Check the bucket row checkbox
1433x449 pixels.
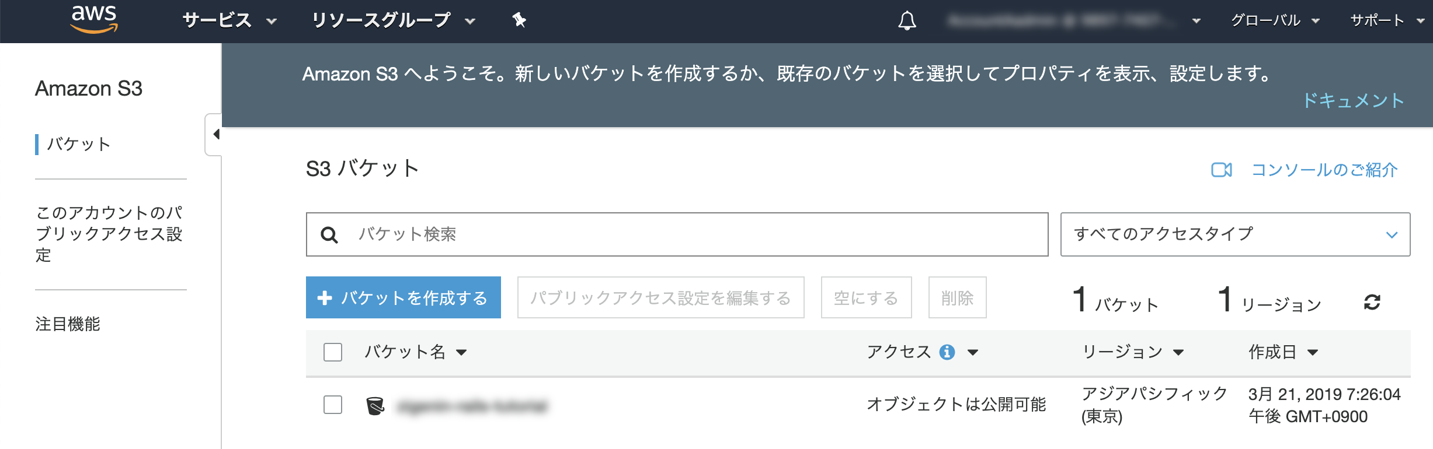tap(333, 405)
